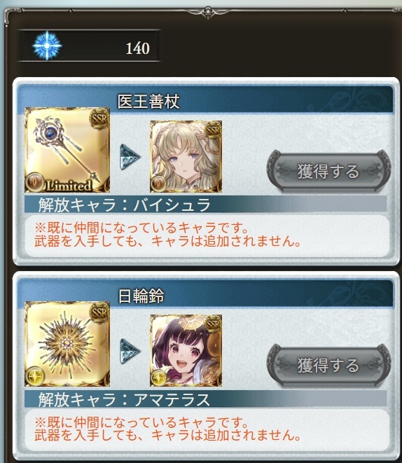This screenshot has height=463, width=402.
Task: Select the 日輪鈴 weapon thumbnail
Action: pyautogui.click(x=67, y=344)
